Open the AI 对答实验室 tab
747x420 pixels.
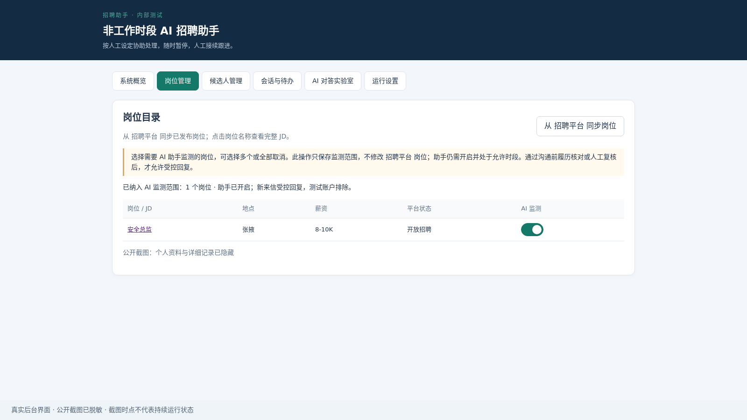coord(333,81)
